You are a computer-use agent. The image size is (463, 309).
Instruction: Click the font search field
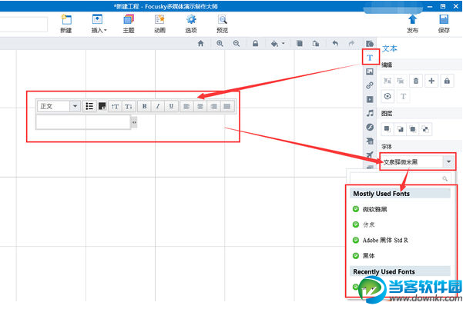pyautogui.click(x=400, y=178)
